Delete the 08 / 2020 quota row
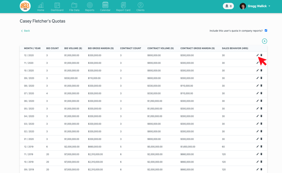 click(261, 85)
